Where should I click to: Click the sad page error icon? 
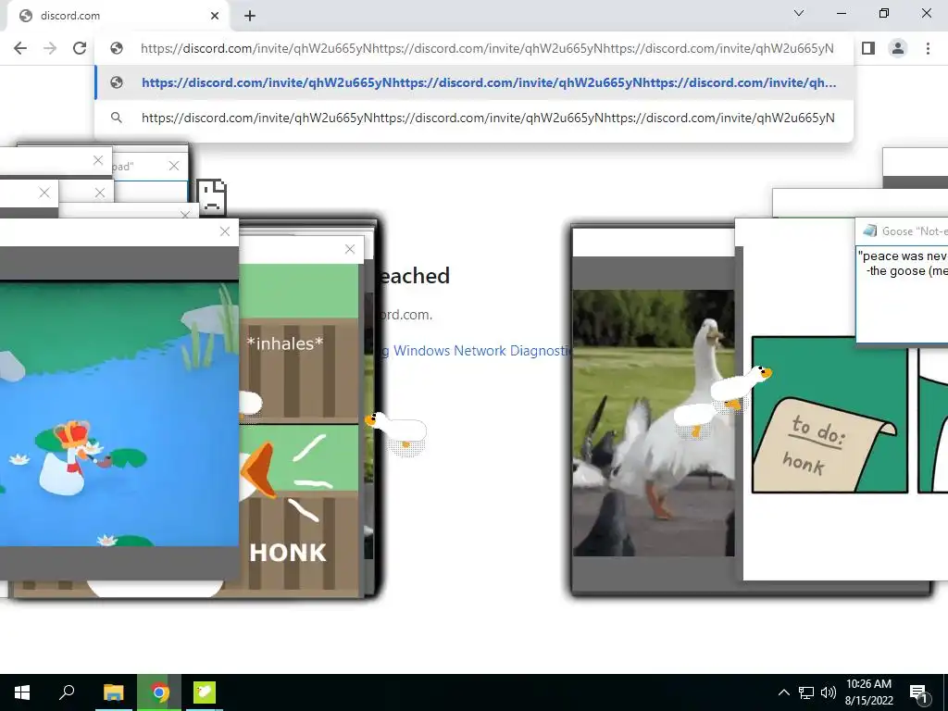pos(212,197)
